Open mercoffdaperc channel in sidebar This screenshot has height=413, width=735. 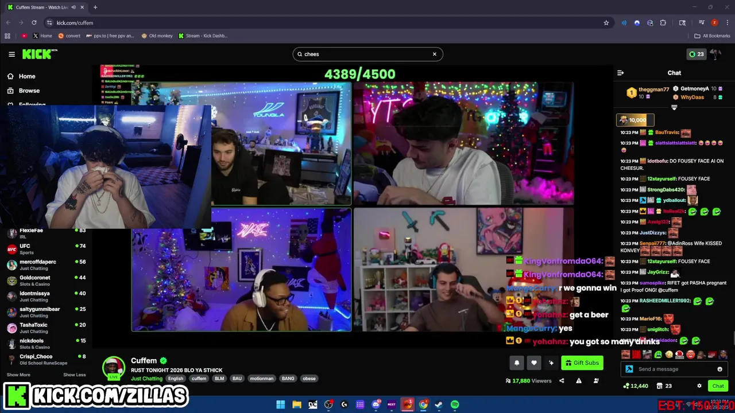(46, 265)
